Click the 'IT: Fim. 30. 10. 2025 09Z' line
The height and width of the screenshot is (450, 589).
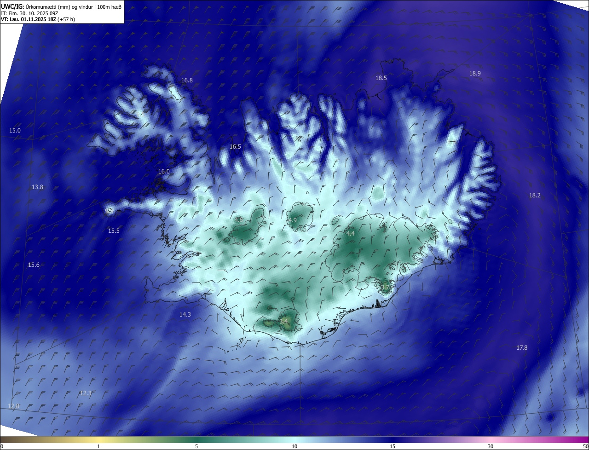(x=29, y=13)
